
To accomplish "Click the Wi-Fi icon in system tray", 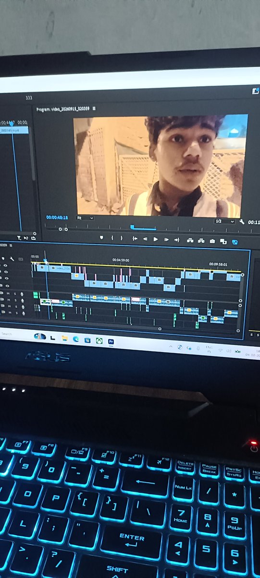I will (x=220, y=351).
